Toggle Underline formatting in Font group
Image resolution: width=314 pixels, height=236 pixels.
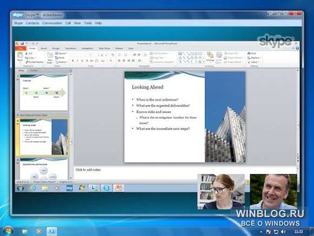pyautogui.click(x=82, y=61)
